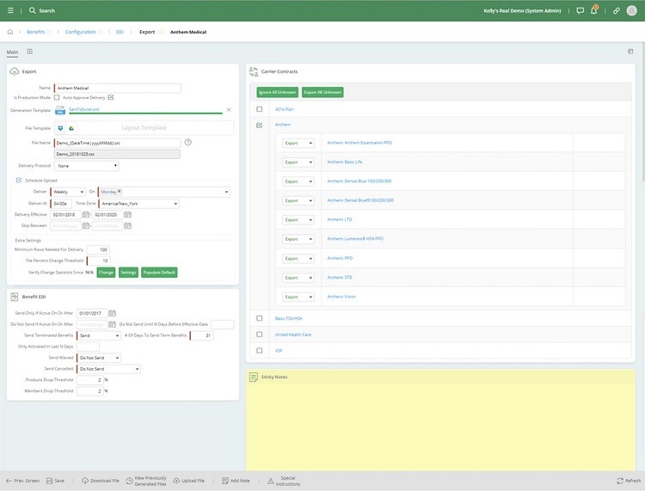The width and height of the screenshot is (645, 491).
Task: Favorite the Export page with star icon
Action: pyautogui.click(x=162, y=32)
